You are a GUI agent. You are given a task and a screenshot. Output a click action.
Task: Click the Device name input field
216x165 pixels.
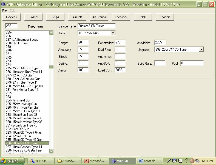(x=96, y=26)
